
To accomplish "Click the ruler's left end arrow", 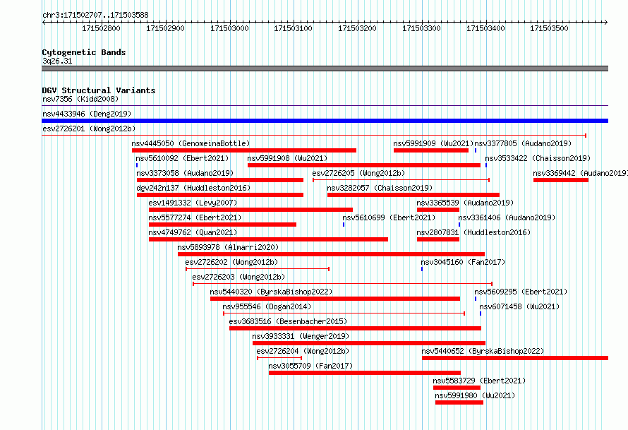I will pyautogui.click(x=44, y=22).
